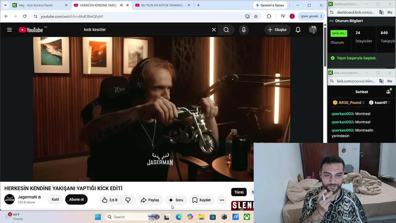Open more actions under the video
This screenshot has height=223, width=396.
click(x=222, y=200)
